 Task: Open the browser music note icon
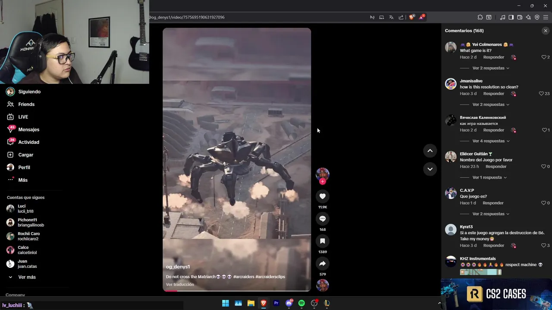click(x=502, y=17)
